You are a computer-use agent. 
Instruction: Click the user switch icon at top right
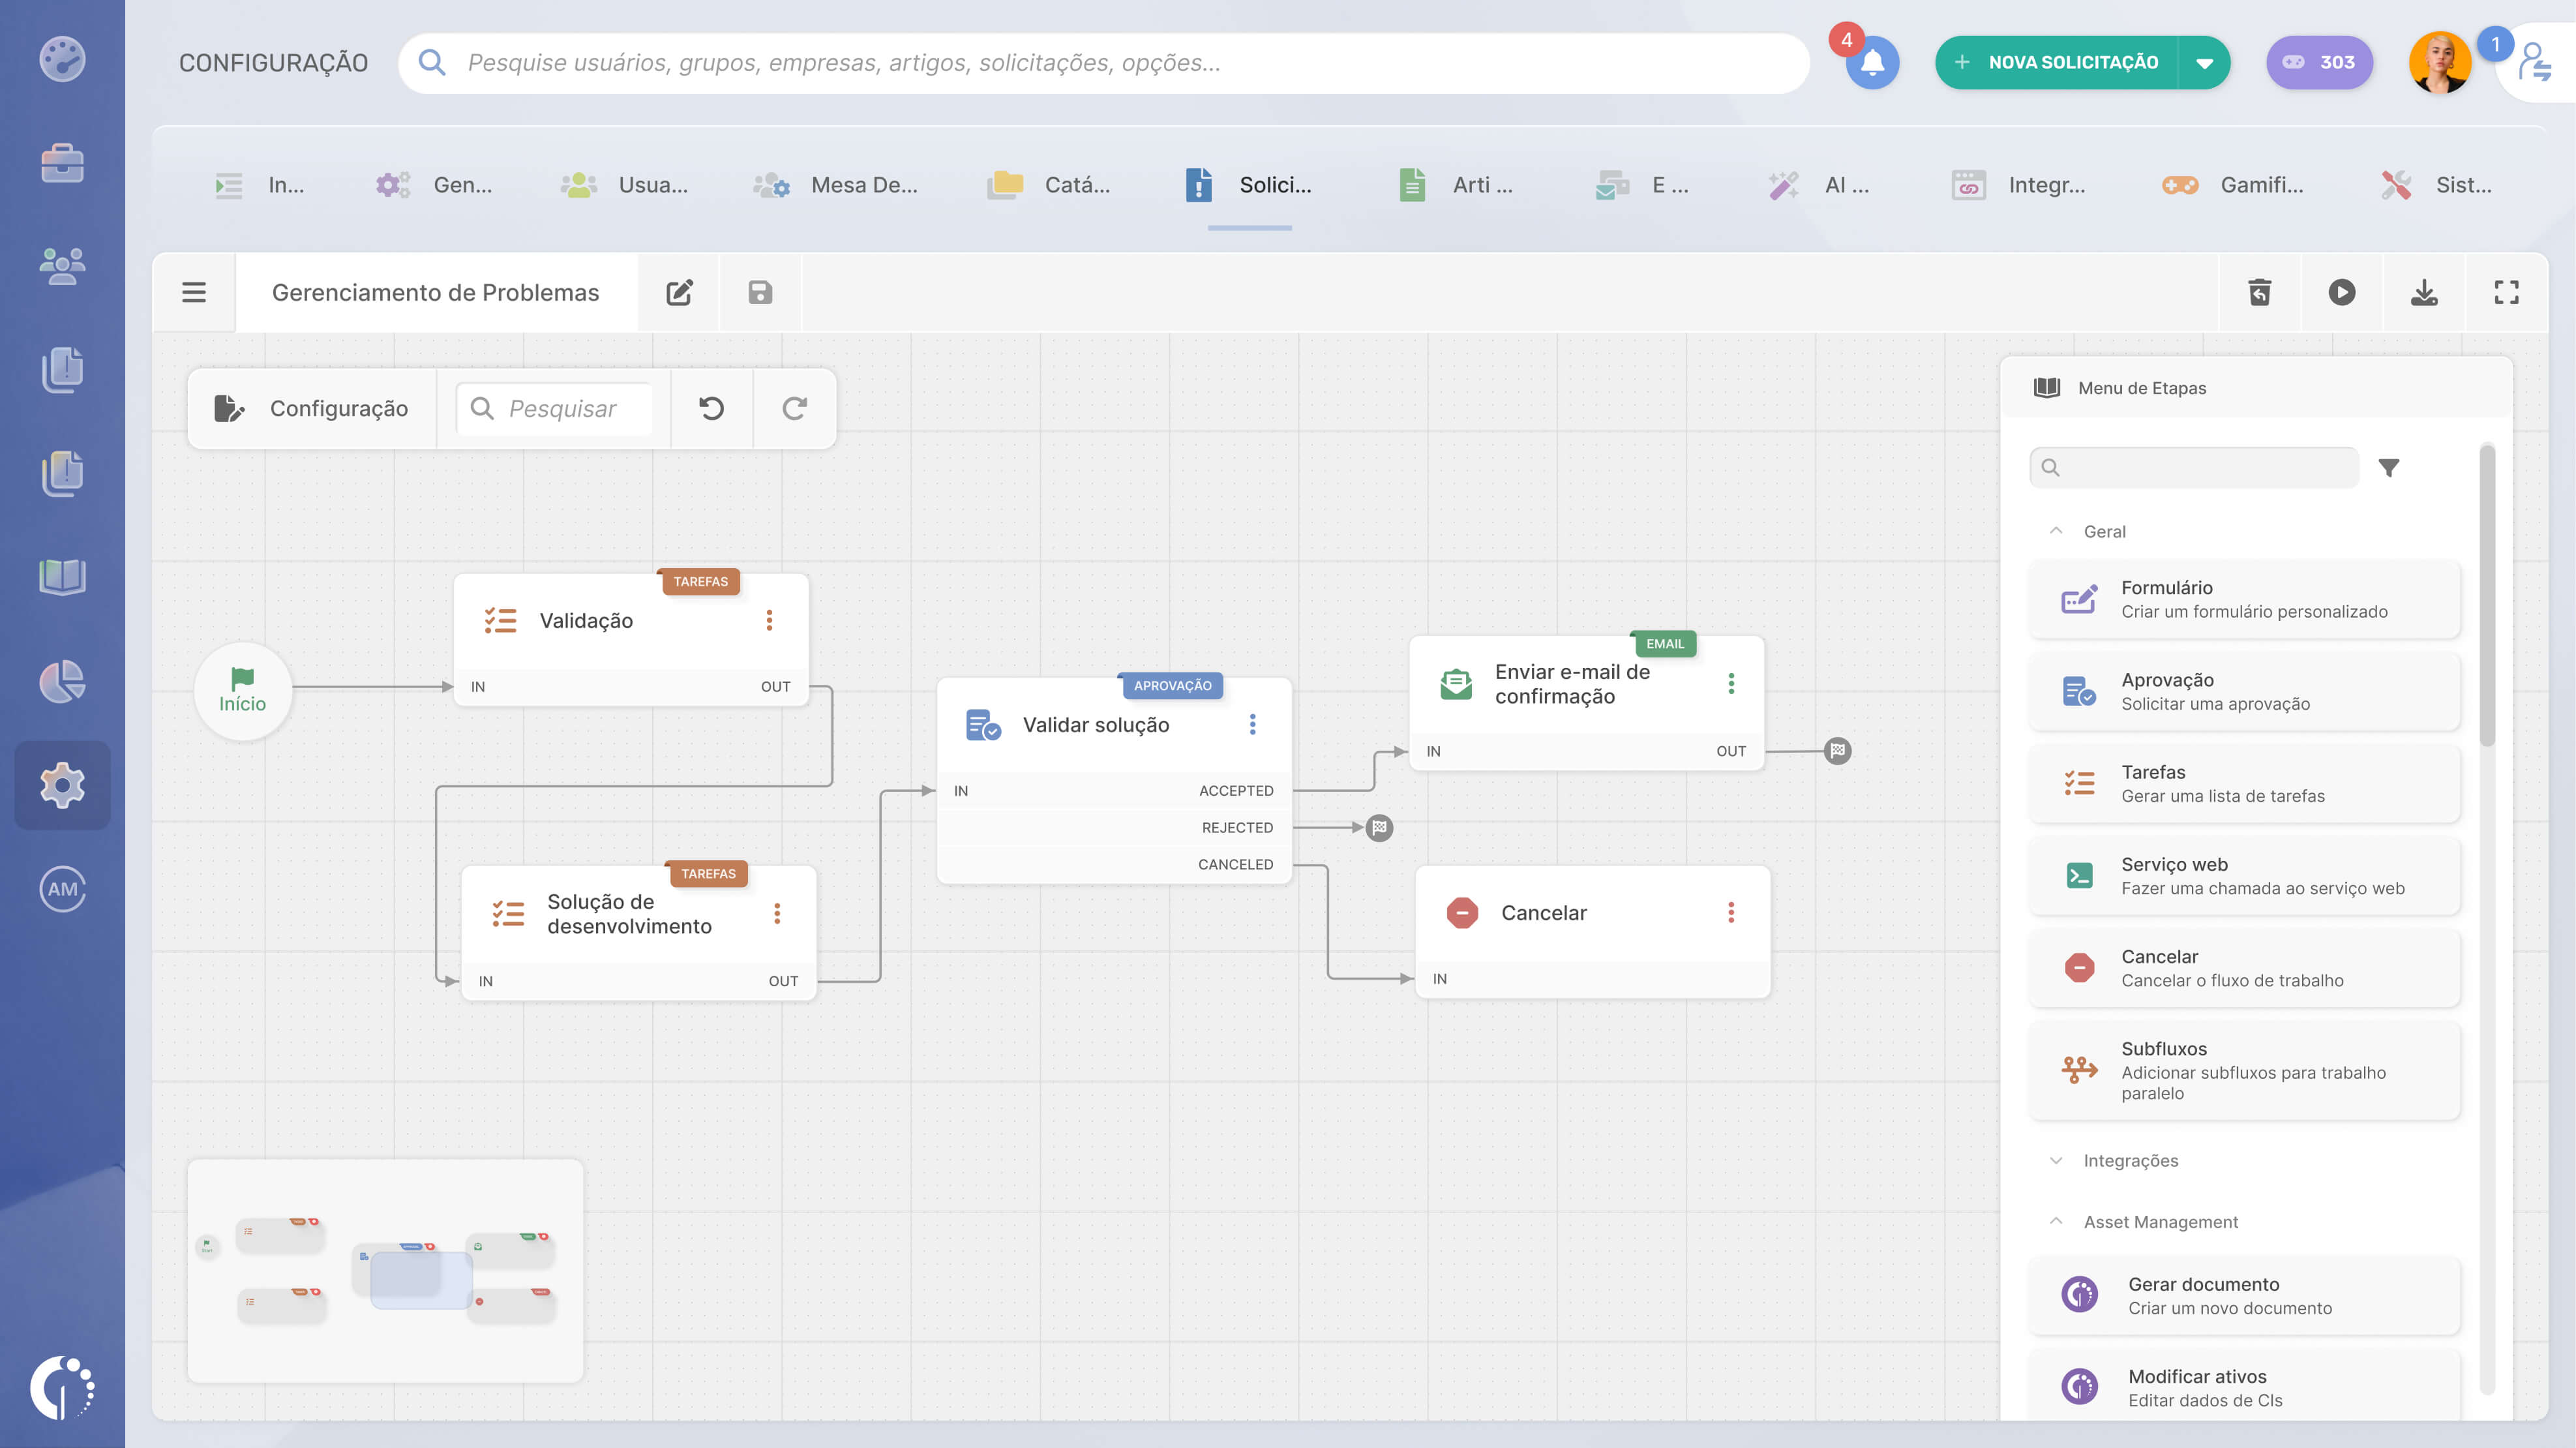(x=2535, y=62)
